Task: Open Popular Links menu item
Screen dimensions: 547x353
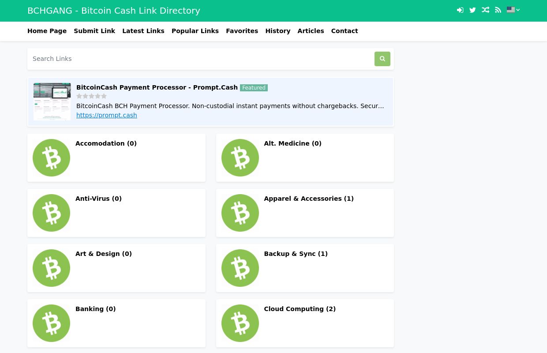Action: [x=195, y=31]
